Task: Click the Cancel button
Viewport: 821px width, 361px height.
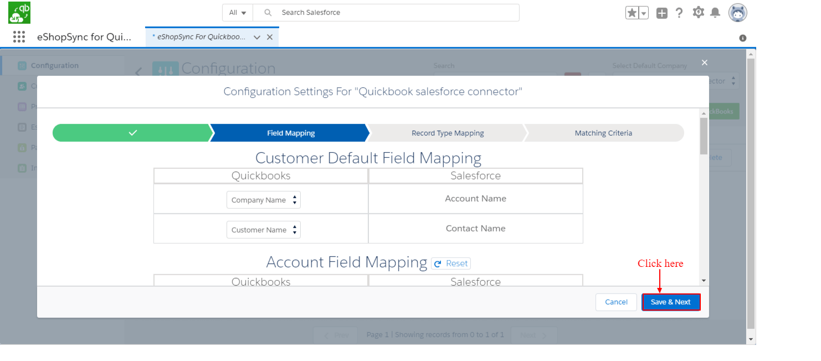Action: (x=616, y=302)
